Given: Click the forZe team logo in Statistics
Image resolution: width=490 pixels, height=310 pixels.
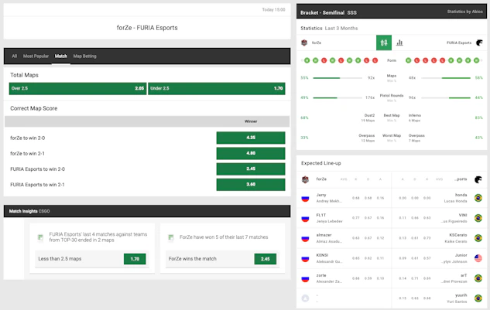Looking at the screenshot, I should click(304, 43).
